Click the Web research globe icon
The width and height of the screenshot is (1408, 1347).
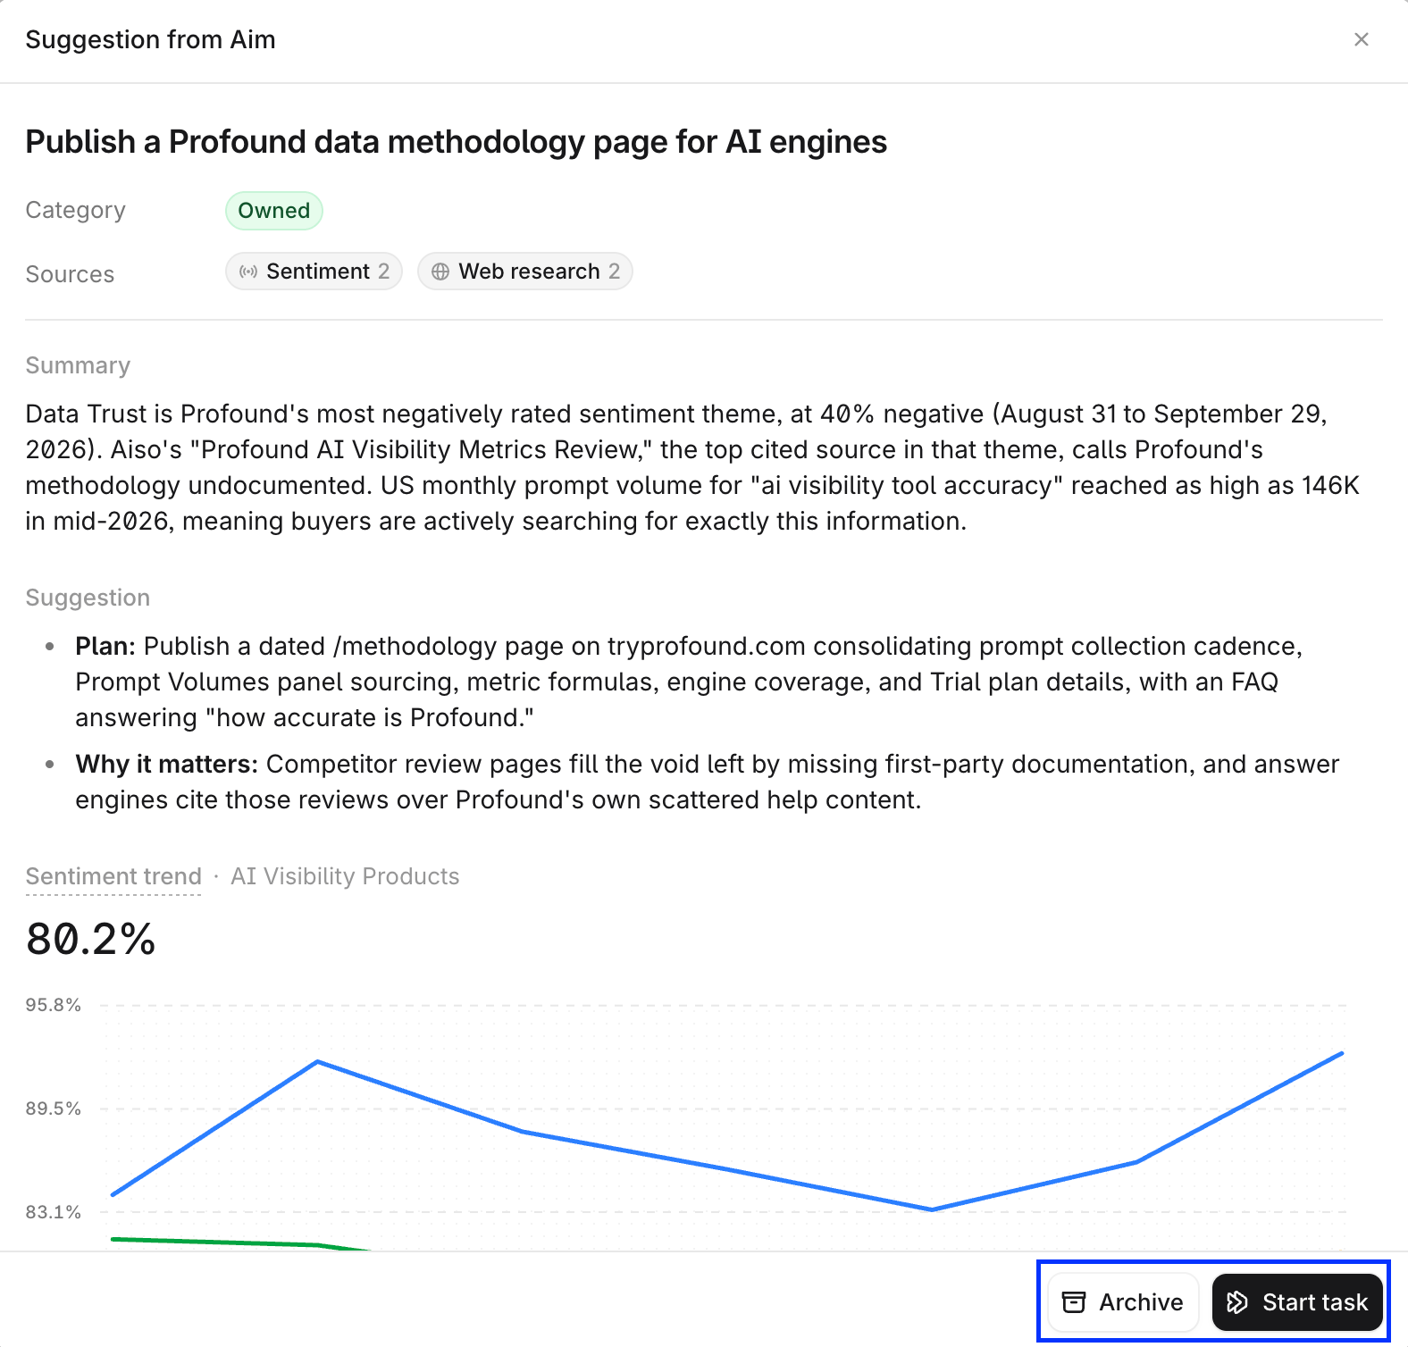pyautogui.click(x=440, y=272)
